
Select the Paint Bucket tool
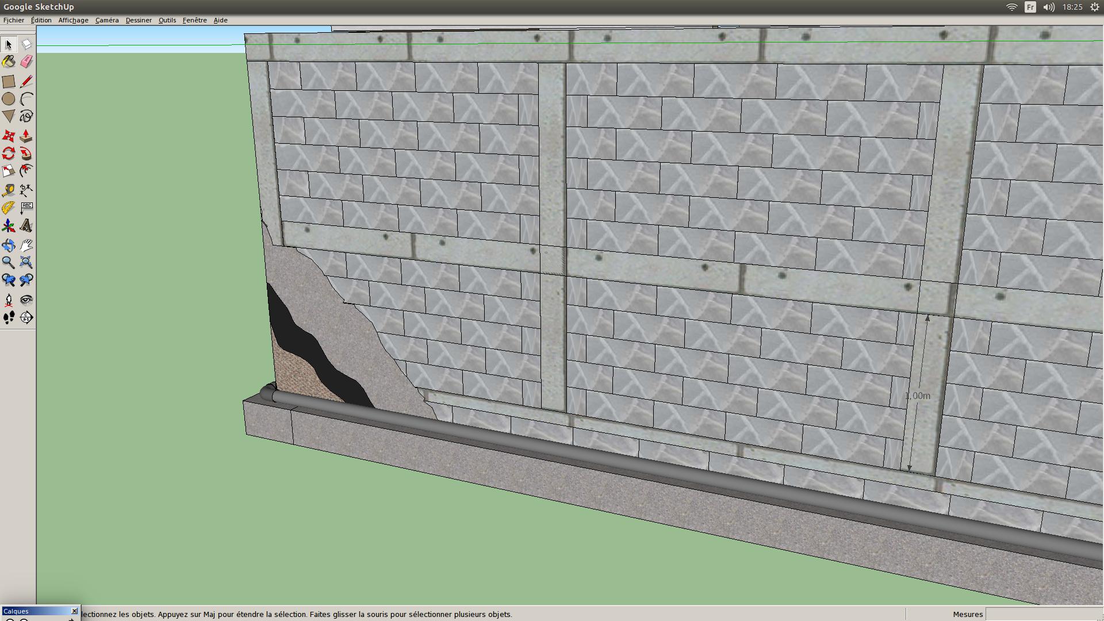(x=9, y=62)
